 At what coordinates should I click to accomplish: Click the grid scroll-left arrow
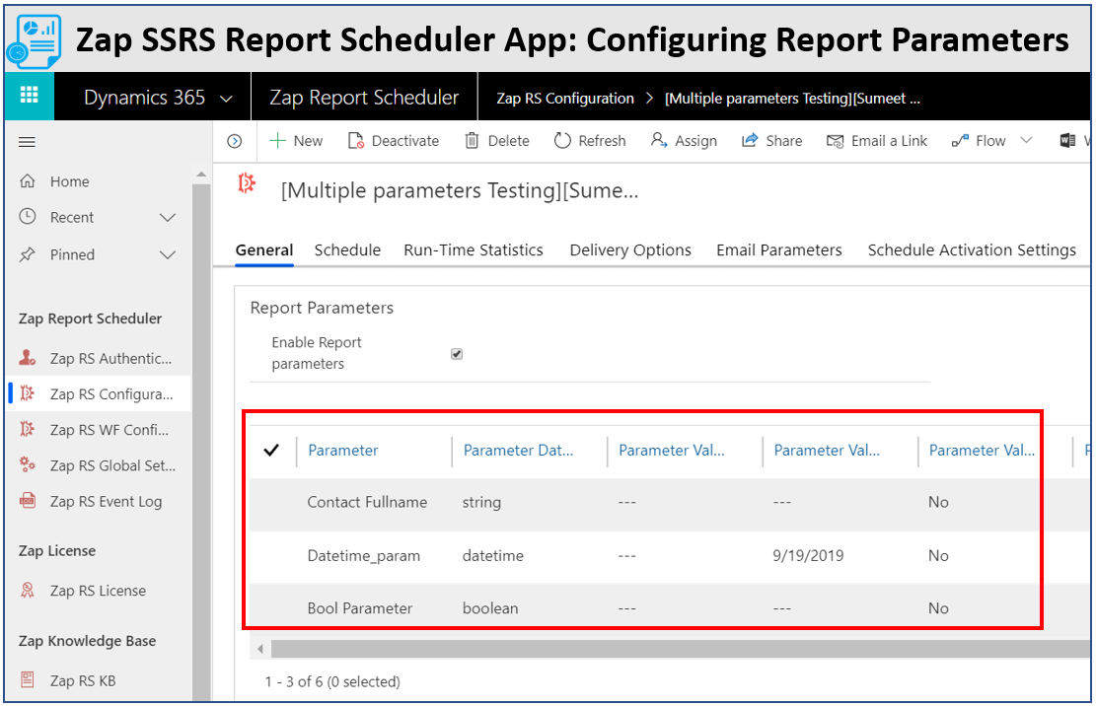(x=260, y=650)
